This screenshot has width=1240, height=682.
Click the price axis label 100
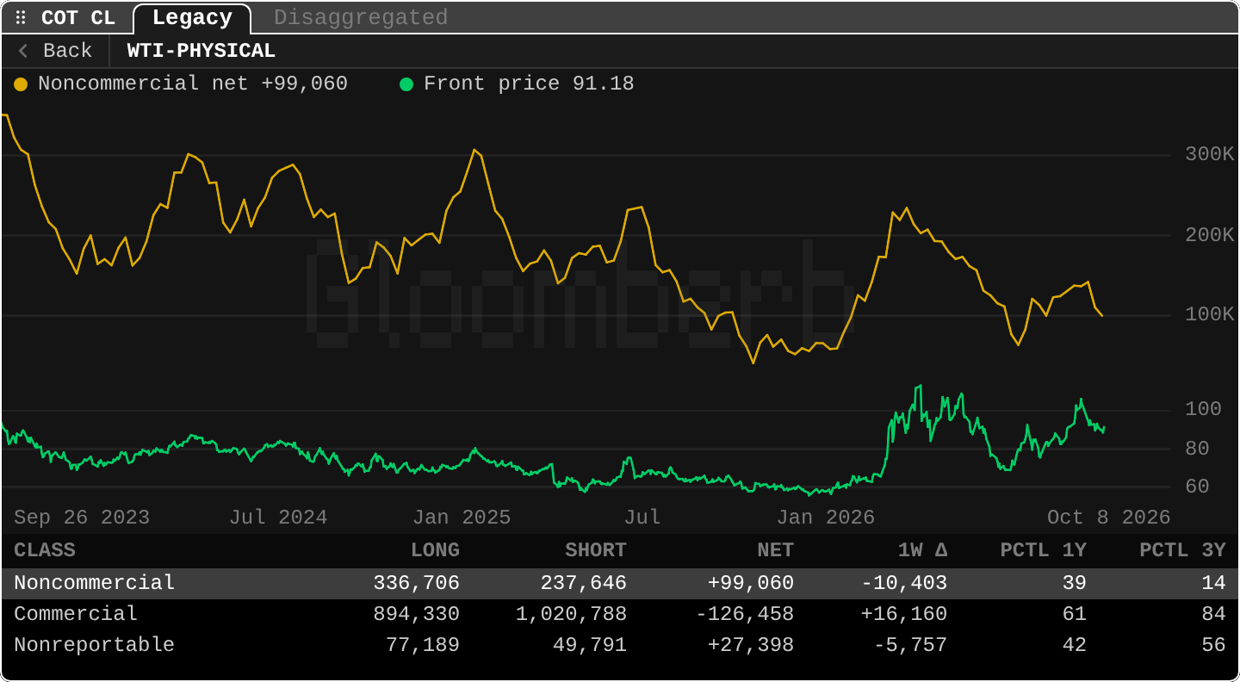click(1203, 409)
